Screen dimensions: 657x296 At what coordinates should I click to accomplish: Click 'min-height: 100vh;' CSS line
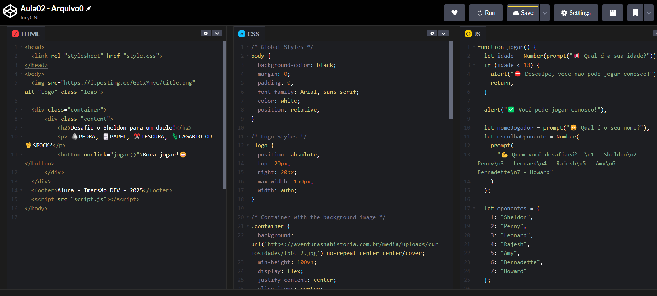(287, 262)
